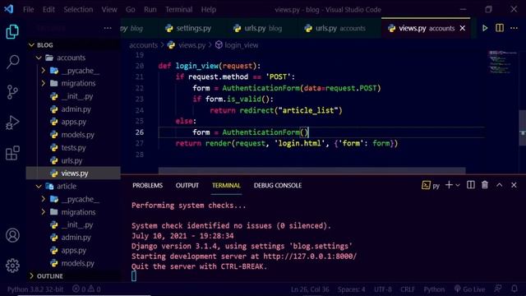Open the VS Code logo menu
The height and width of the screenshot is (296, 526).
pos(9,9)
